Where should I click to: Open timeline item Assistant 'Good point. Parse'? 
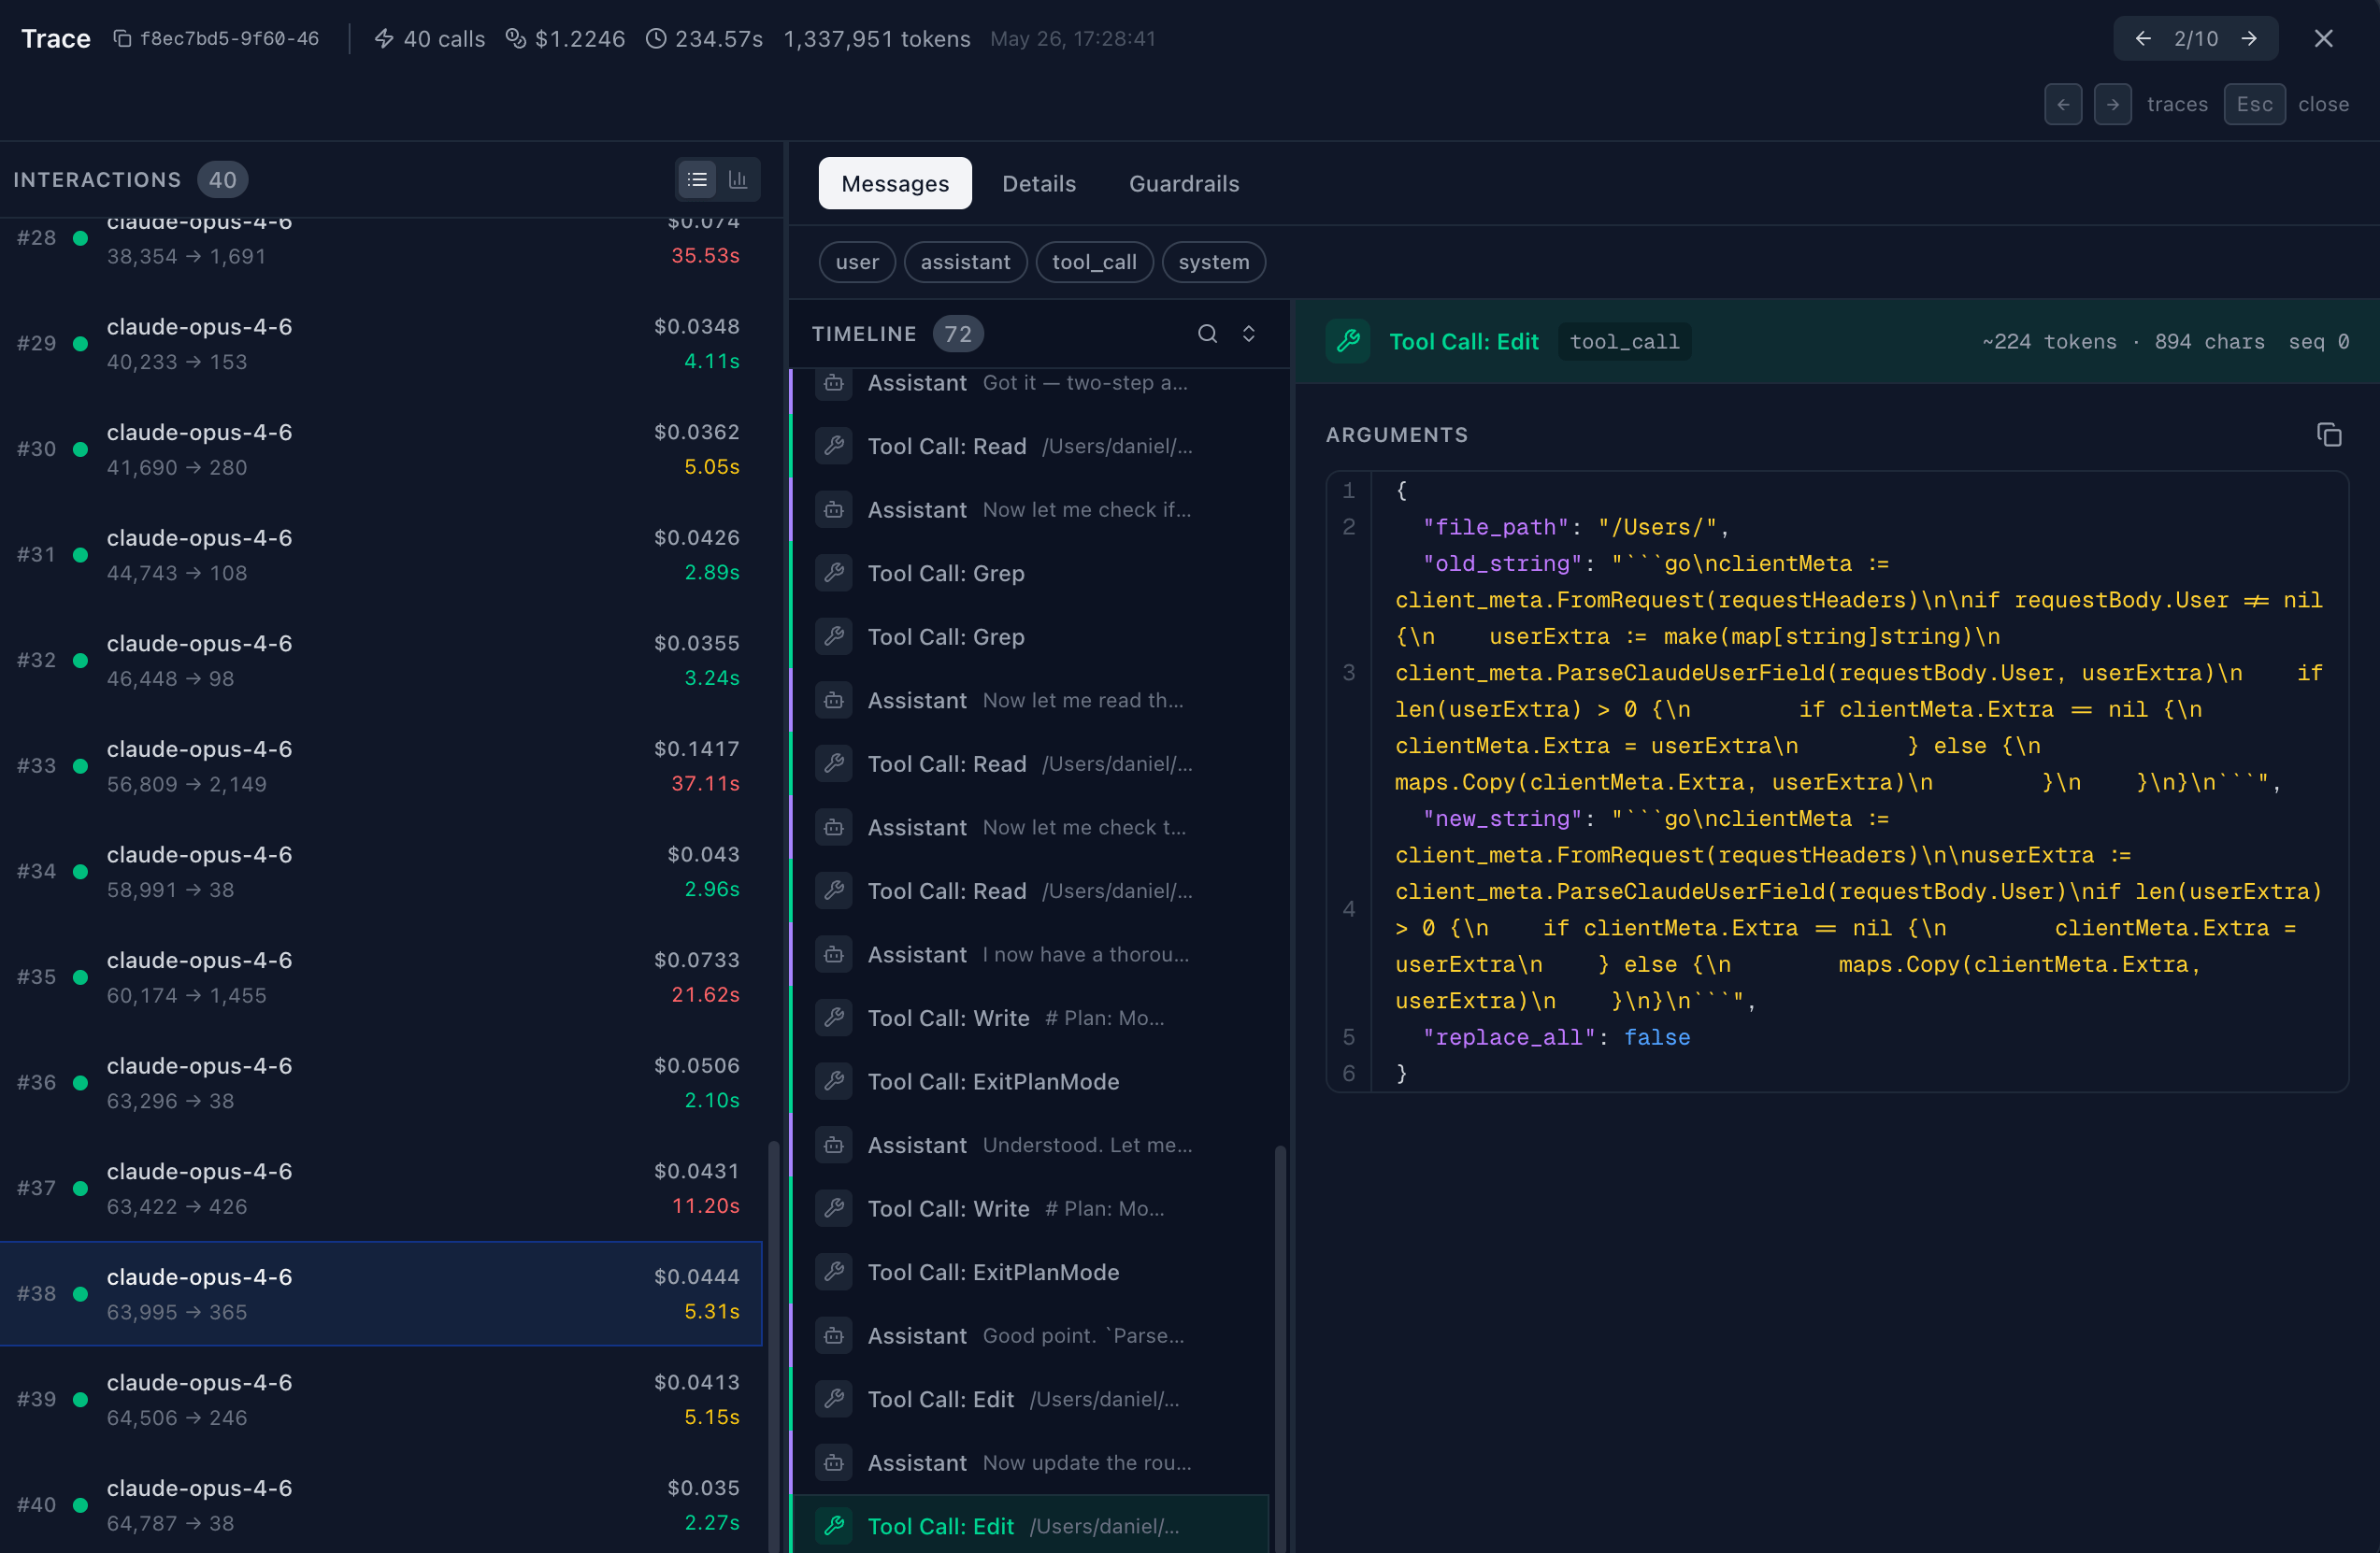pyautogui.click(x=1030, y=1336)
